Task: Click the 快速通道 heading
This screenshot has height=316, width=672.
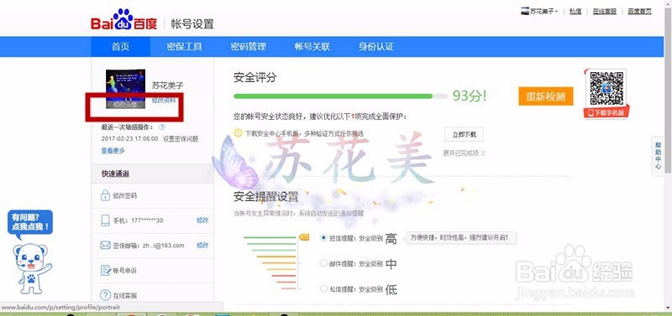Action: click(x=115, y=174)
